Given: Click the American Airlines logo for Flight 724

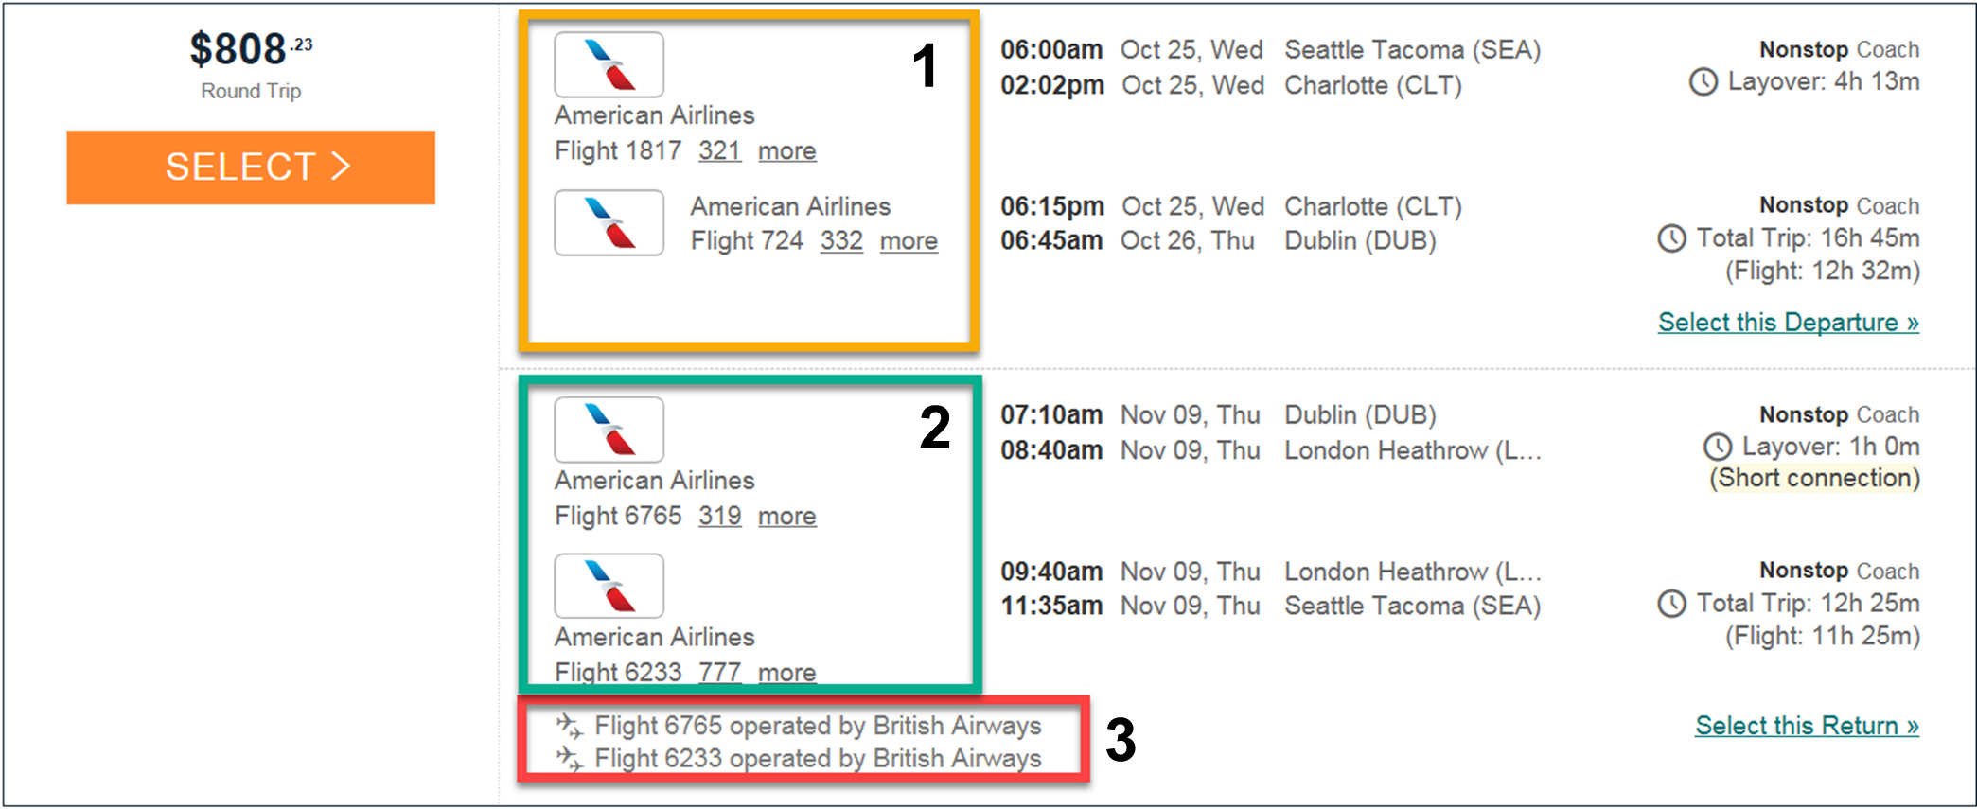Looking at the screenshot, I should [x=609, y=222].
